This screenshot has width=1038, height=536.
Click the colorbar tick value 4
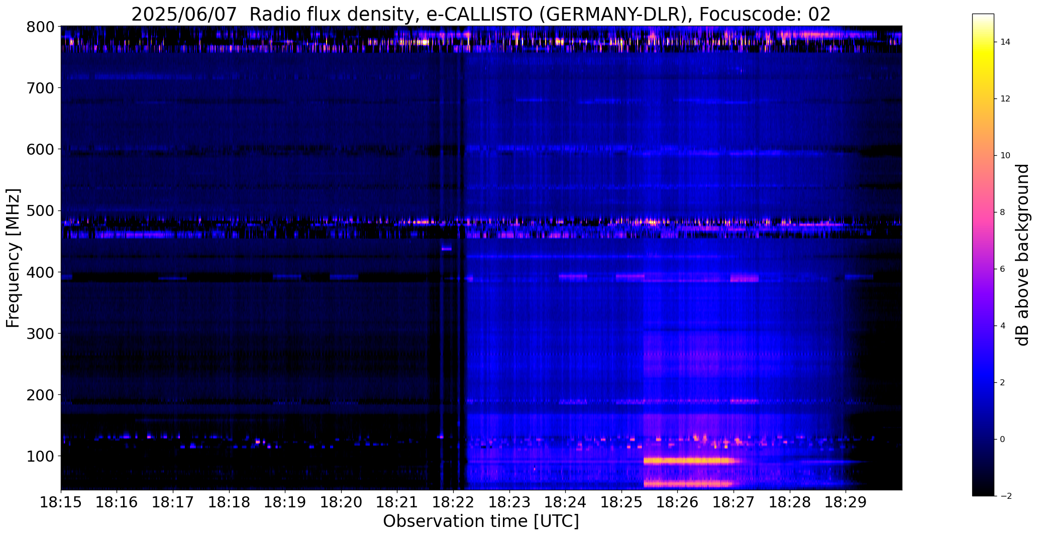[1003, 326]
